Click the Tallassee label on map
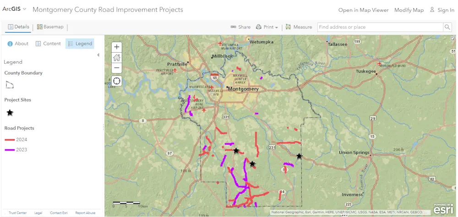The image size is (458, 217). coord(338,44)
